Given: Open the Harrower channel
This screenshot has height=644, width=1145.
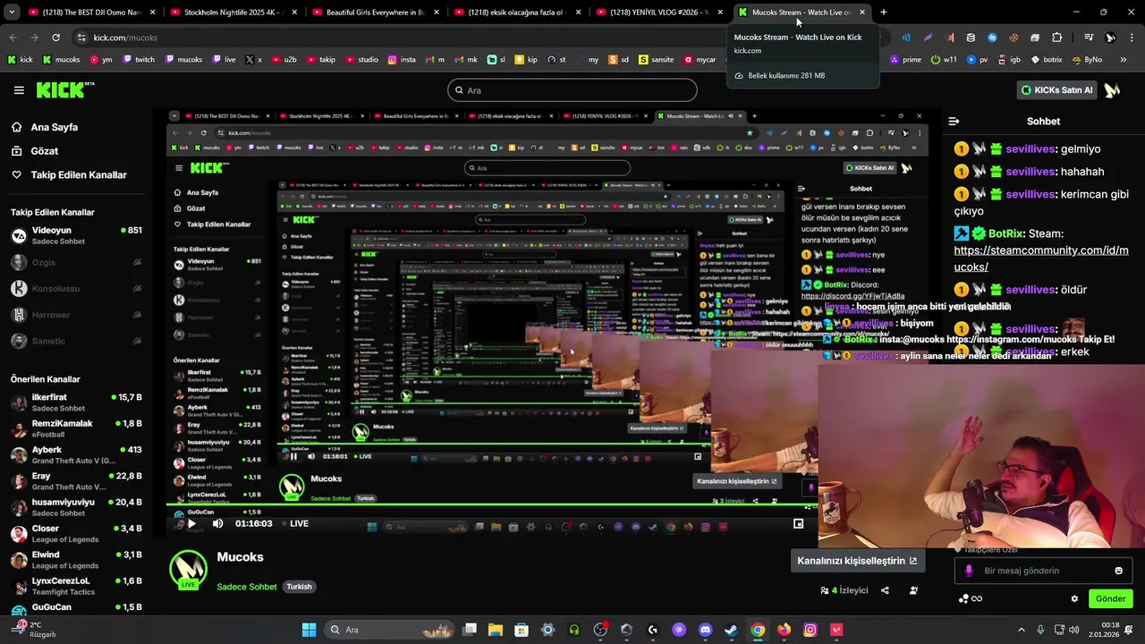Looking at the screenshot, I should [x=76, y=315].
